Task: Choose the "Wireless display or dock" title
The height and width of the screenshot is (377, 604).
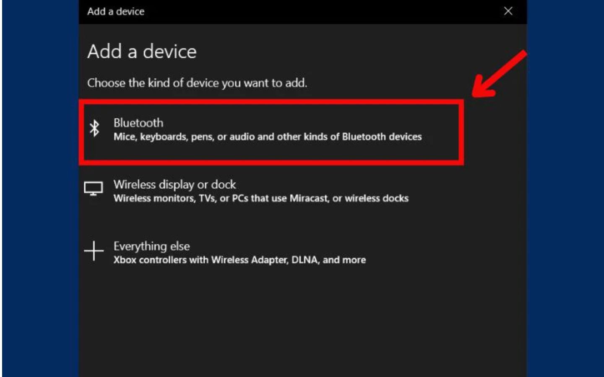Action: click(x=174, y=184)
